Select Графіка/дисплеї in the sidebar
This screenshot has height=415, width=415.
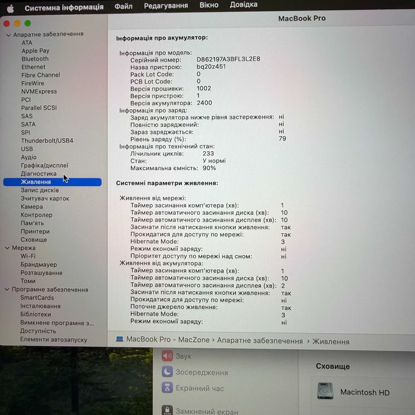tap(44, 165)
